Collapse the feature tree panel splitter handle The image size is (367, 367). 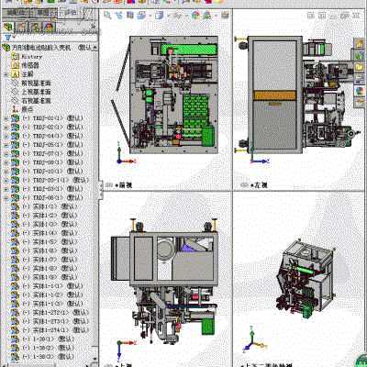pyautogui.click(x=101, y=190)
